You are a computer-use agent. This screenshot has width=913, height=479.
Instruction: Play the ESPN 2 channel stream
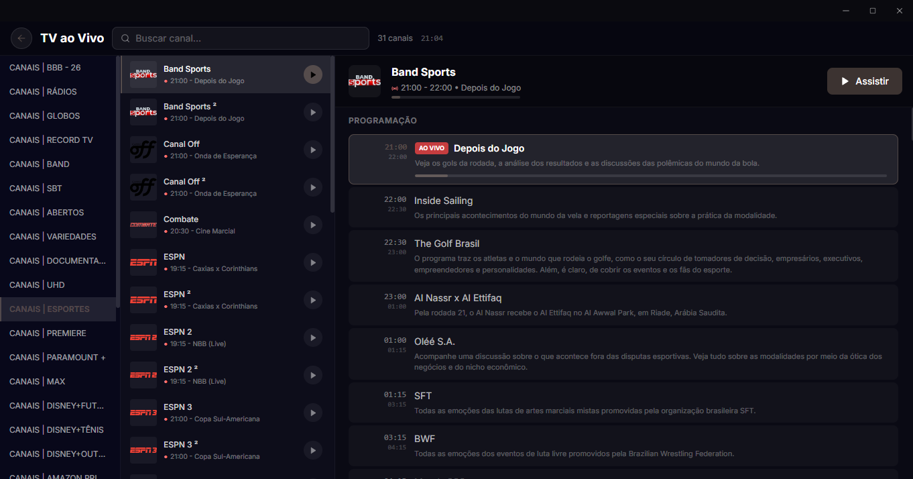coord(312,337)
